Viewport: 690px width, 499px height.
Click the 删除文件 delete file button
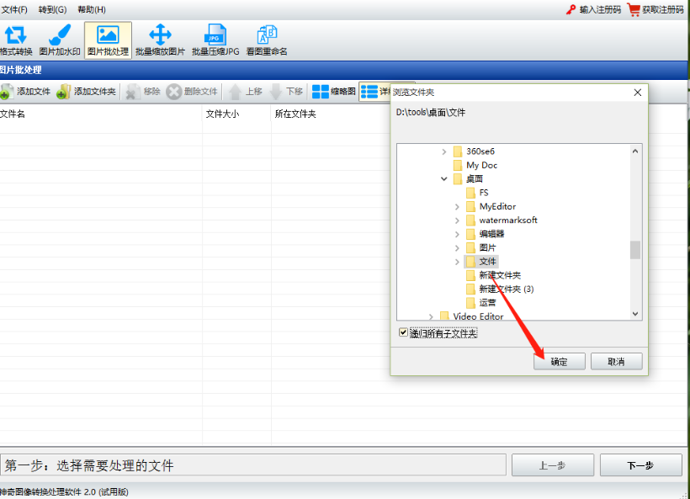(192, 92)
